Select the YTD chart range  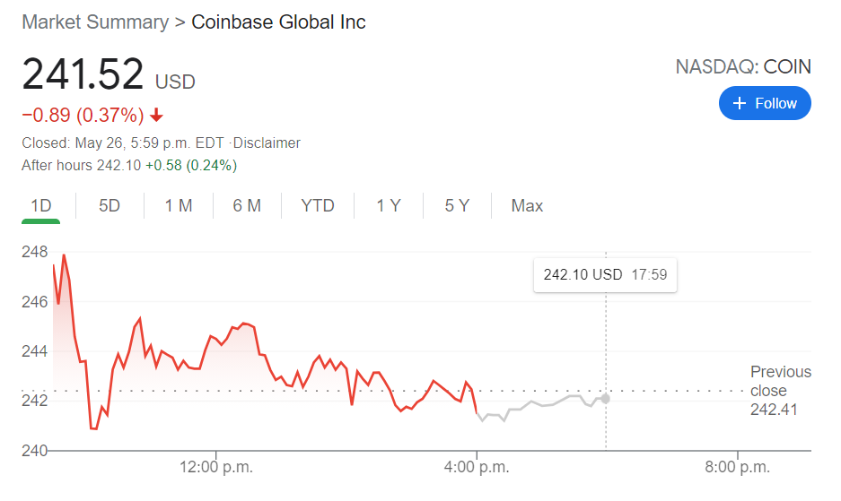coord(318,206)
